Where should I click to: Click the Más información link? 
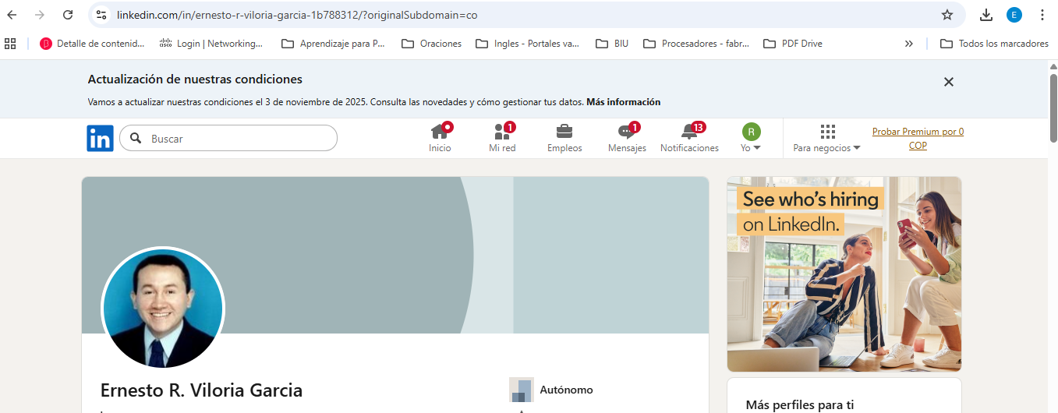[x=623, y=102]
